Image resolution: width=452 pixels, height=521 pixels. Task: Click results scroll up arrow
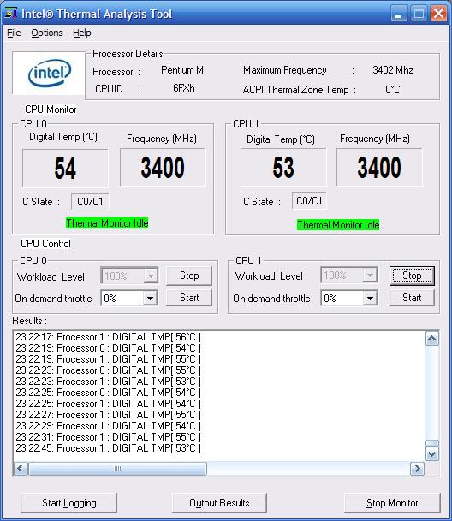pyautogui.click(x=432, y=339)
